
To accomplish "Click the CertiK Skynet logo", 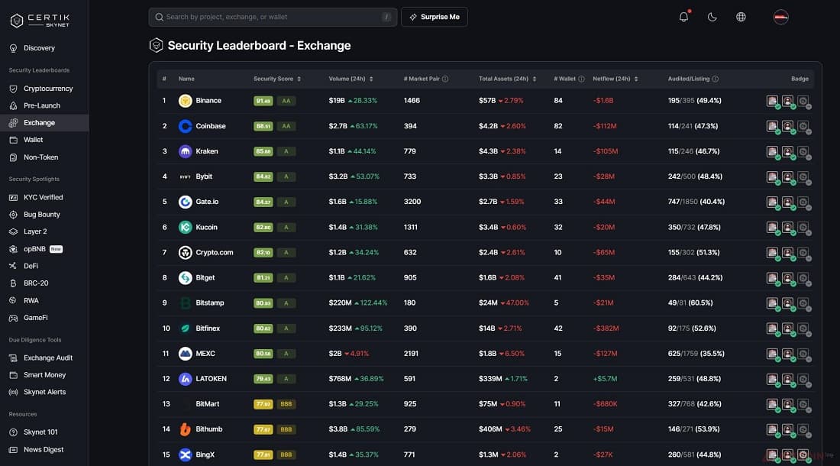I will point(40,21).
